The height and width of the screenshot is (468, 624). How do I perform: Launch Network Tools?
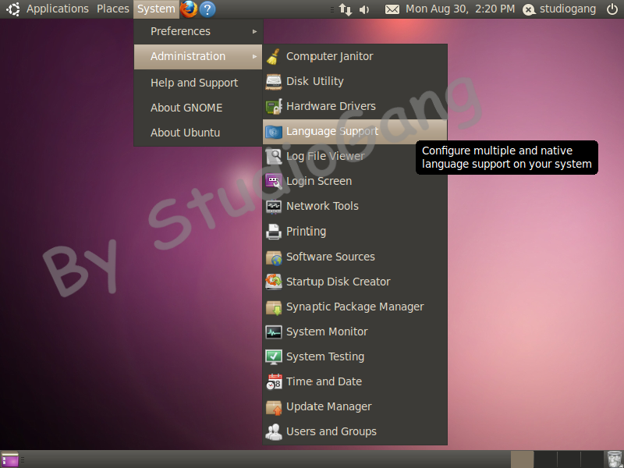pyautogui.click(x=355, y=207)
